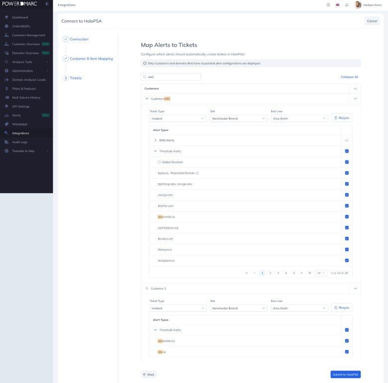The height and width of the screenshot is (383, 388).
Task: Uncheck the sparklybyte.org checkbox
Action: (x=347, y=228)
